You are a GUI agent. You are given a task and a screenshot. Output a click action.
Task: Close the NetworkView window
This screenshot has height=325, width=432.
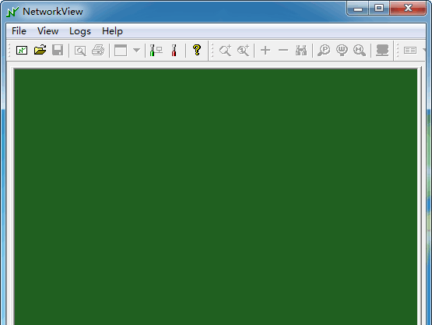tap(408, 9)
